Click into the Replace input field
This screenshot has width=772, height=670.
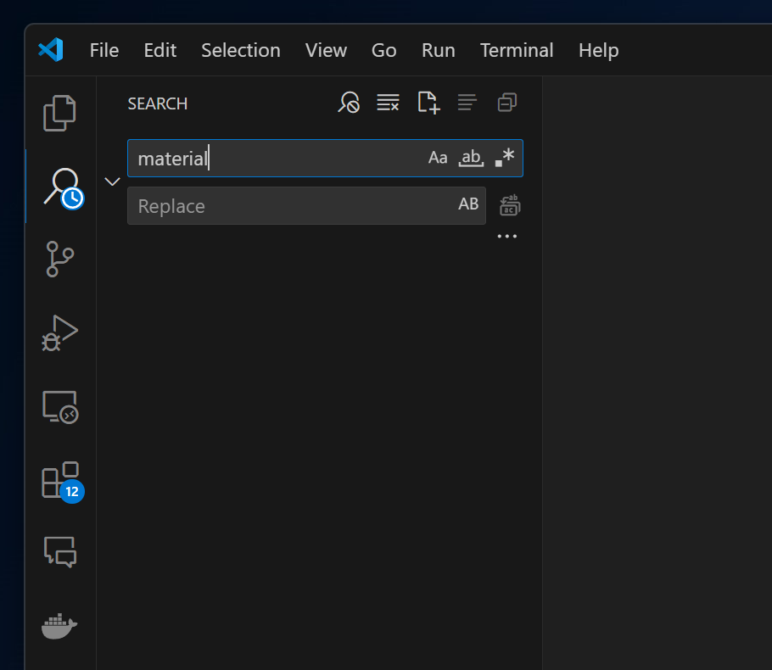(288, 205)
